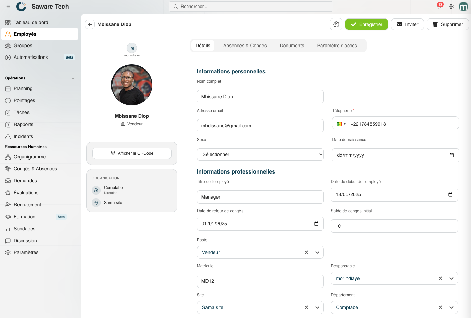Open Tâches in the sidebar

click(40, 112)
